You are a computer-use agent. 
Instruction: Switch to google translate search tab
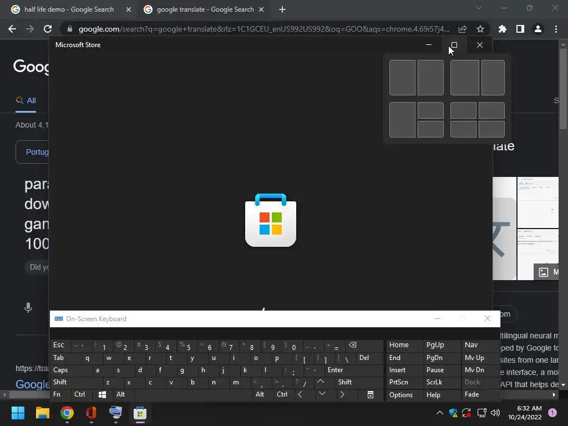(205, 9)
